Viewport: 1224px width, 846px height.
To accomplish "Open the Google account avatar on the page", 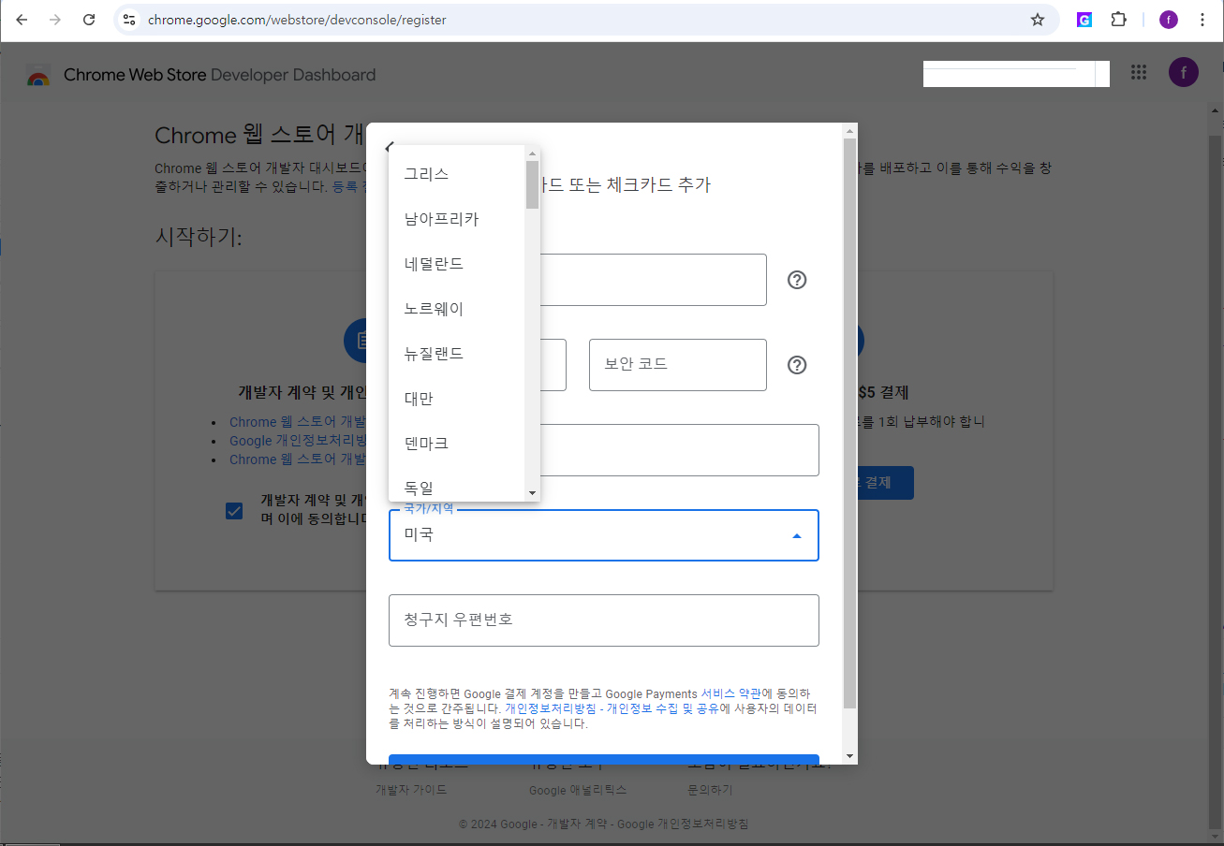I will tap(1184, 73).
